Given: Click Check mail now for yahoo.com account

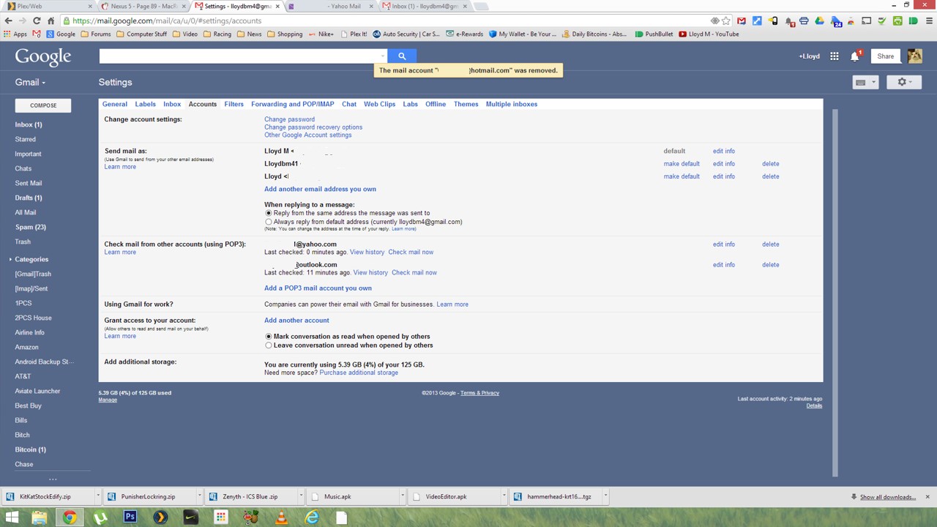Looking at the screenshot, I should click(x=411, y=252).
